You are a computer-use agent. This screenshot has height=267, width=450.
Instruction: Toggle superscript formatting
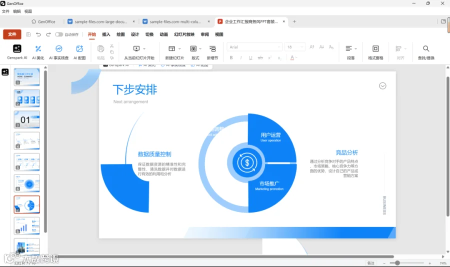point(270,57)
